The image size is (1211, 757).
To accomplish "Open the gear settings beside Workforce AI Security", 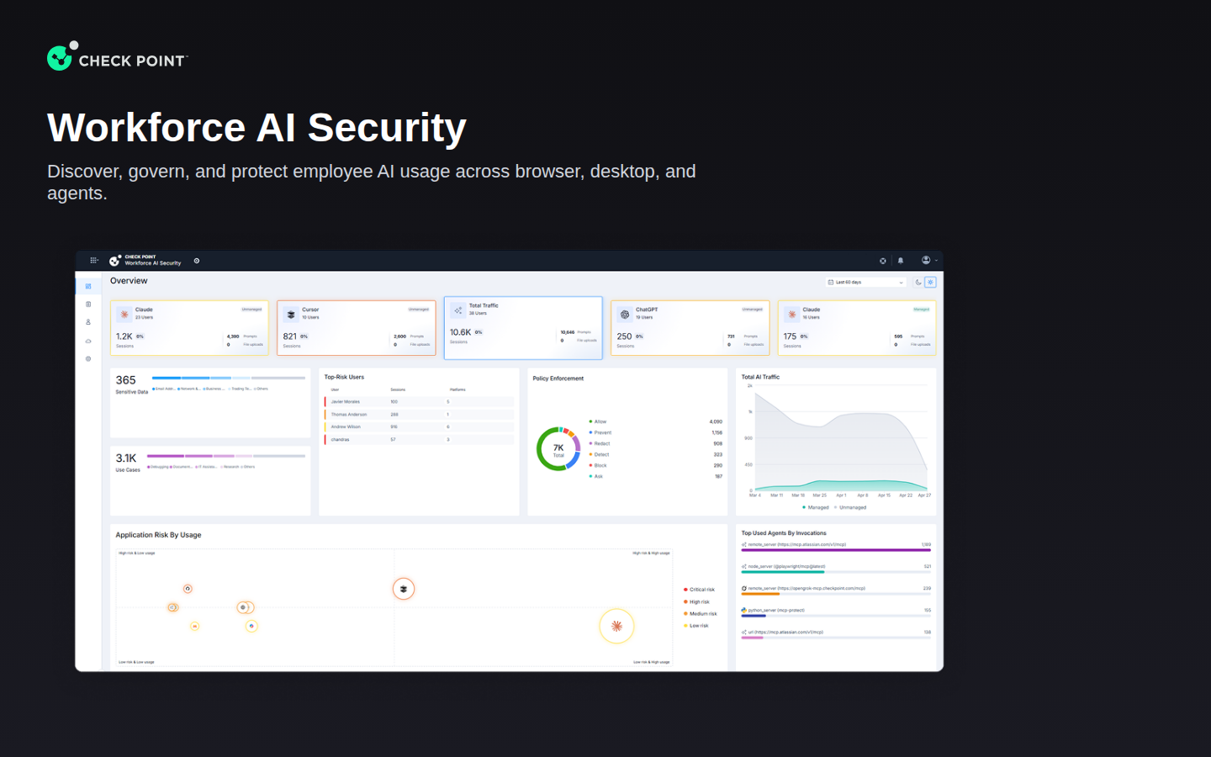I will (x=197, y=261).
